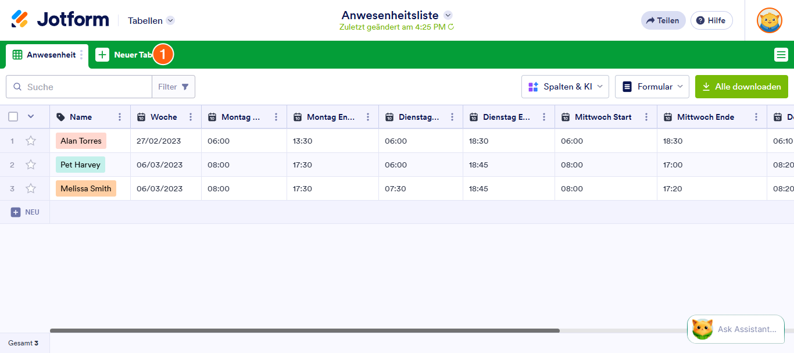794x353 pixels.
Task: Click Neuer Tab to add tab
Action: click(x=126, y=55)
